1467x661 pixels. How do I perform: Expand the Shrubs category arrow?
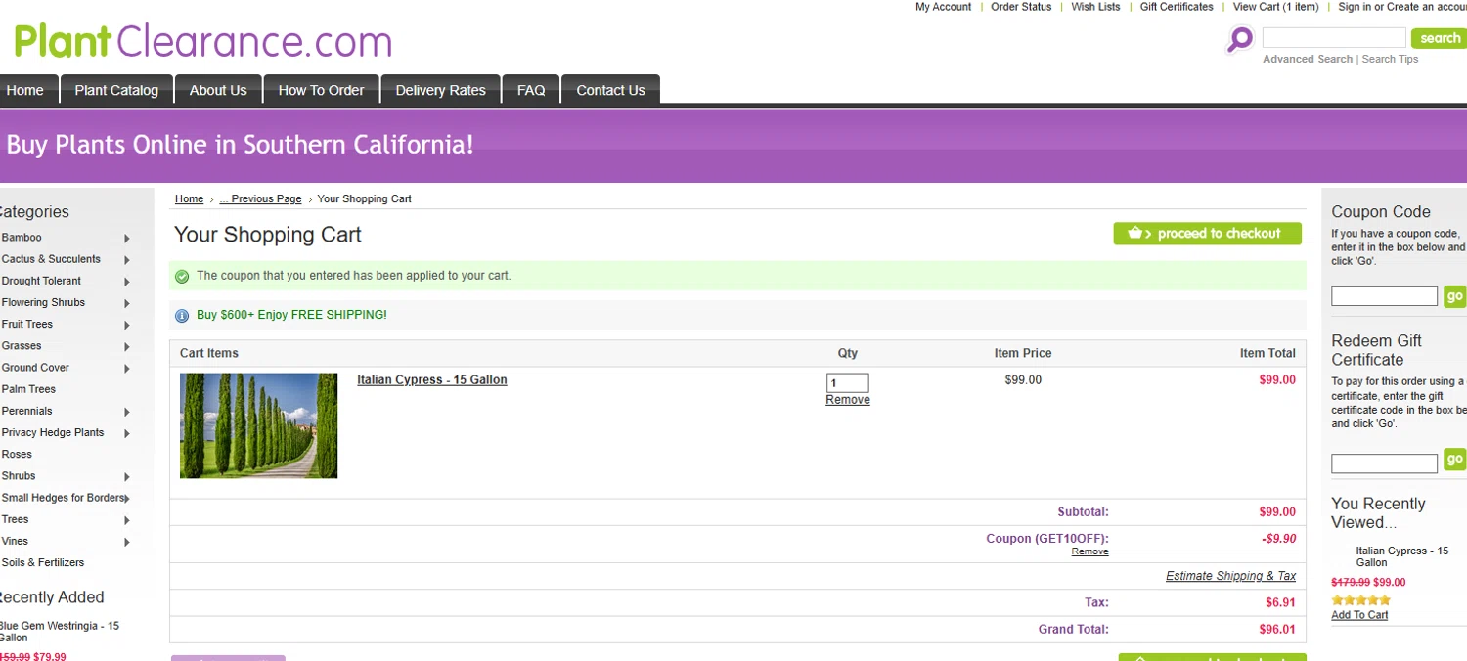point(127,477)
